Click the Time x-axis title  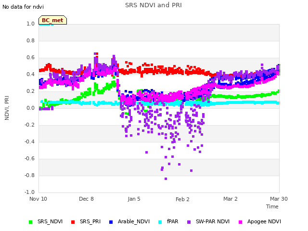[x=272, y=206]
